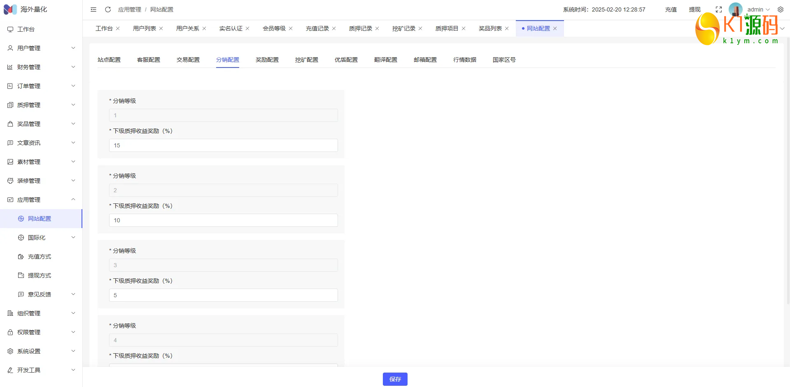Open the admin user dropdown
The width and height of the screenshot is (790, 387).
point(758,9)
